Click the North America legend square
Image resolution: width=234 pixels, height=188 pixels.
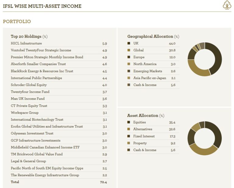point(129,64)
